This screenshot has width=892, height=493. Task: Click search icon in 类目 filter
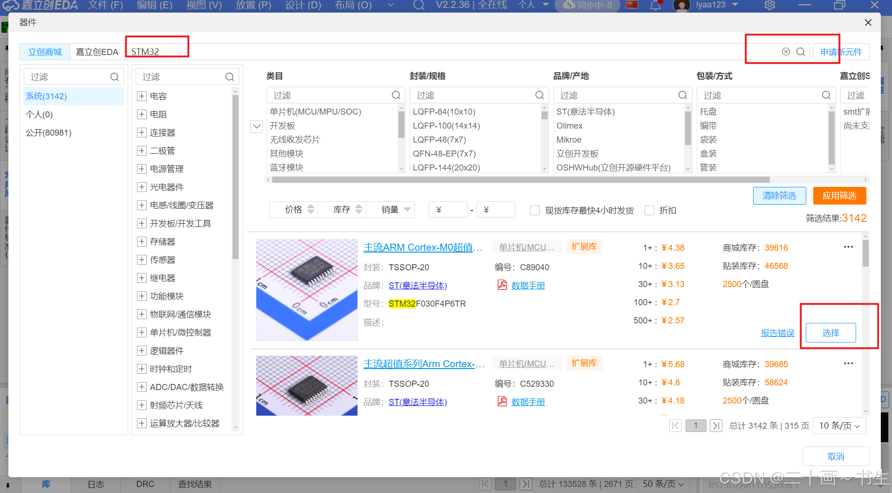click(396, 95)
